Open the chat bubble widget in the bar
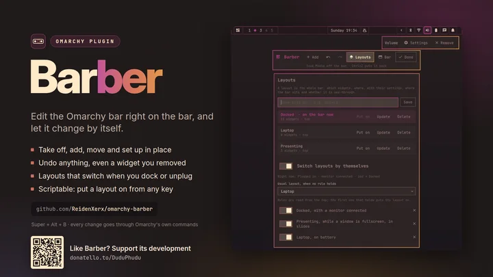The width and height of the screenshot is (493, 277). point(444,31)
